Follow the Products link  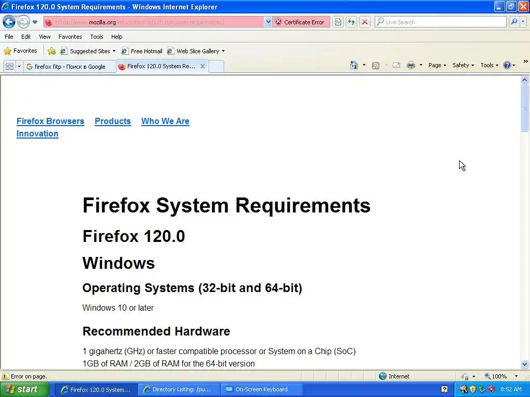pyautogui.click(x=112, y=121)
